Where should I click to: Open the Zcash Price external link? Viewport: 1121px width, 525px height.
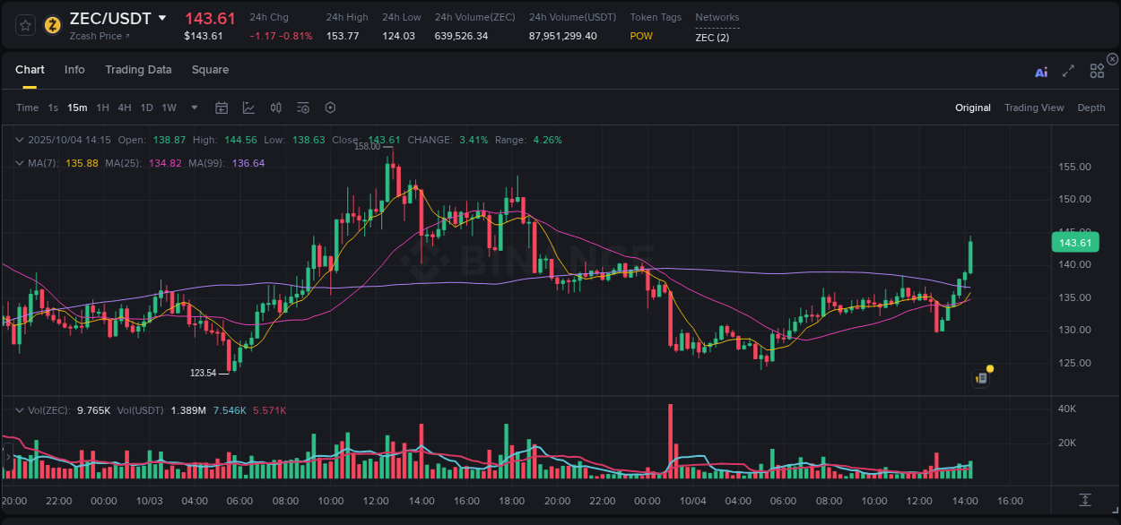(99, 36)
